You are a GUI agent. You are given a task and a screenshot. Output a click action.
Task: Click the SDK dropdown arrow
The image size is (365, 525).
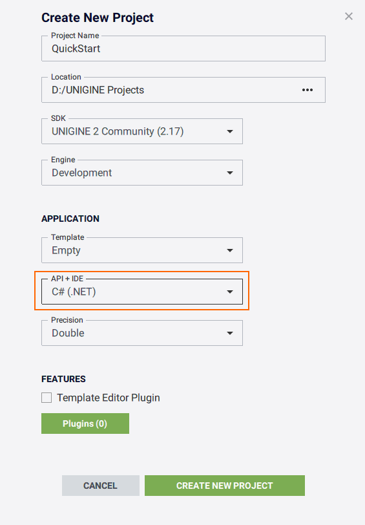coord(230,131)
